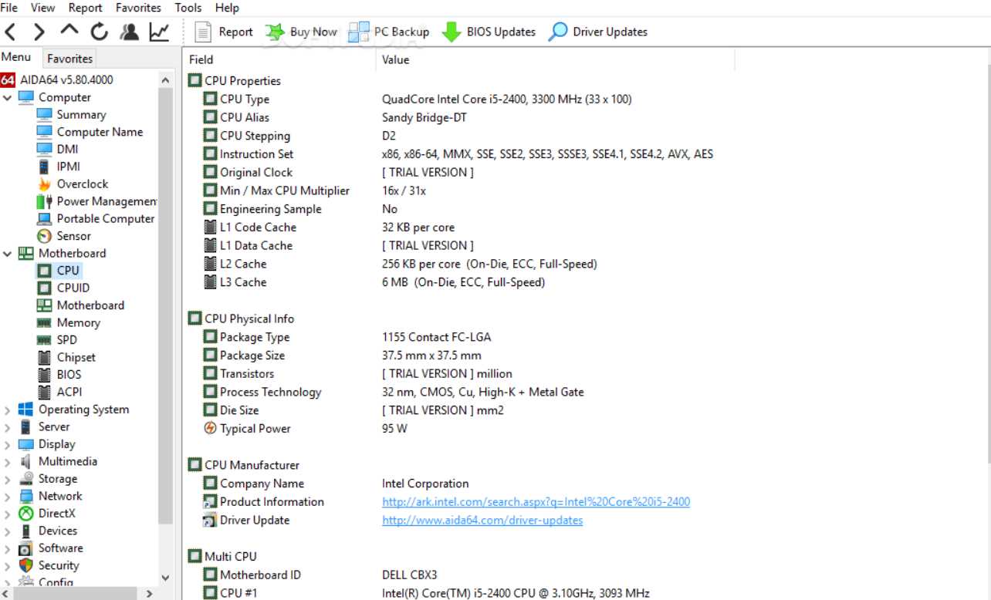Check BIOS Updates in toolbar
The height and width of the screenshot is (600, 991).
(489, 32)
